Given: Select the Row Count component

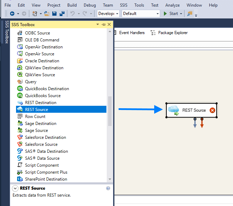Looking at the screenshot, I should click(x=35, y=117).
